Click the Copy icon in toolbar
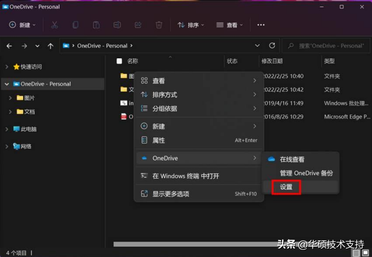This screenshot has height=257, width=372. tap(76, 24)
